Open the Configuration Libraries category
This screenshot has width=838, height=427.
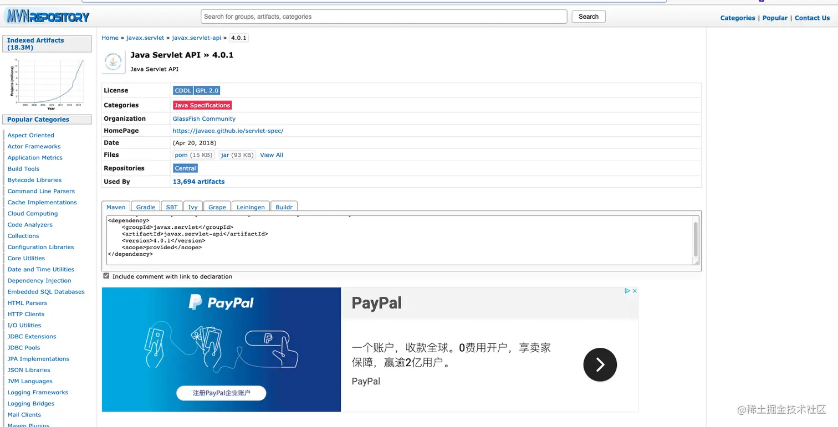(x=40, y=247)
